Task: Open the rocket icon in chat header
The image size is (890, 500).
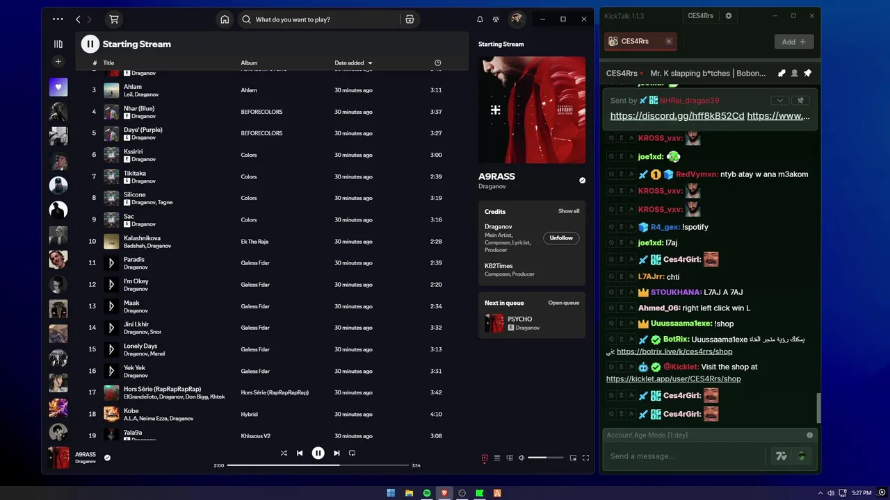Action: point(782,73)
